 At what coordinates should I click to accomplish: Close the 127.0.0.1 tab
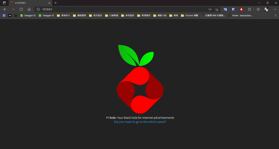click(49, 3)
